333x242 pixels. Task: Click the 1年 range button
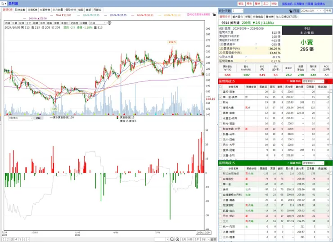click(x=197, y=239)
